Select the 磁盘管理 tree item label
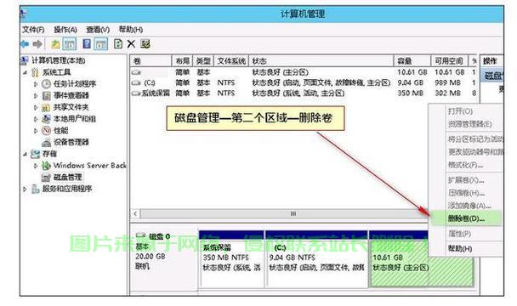The image size is (517, 306). pyautogui.click(x=67, y=178)
